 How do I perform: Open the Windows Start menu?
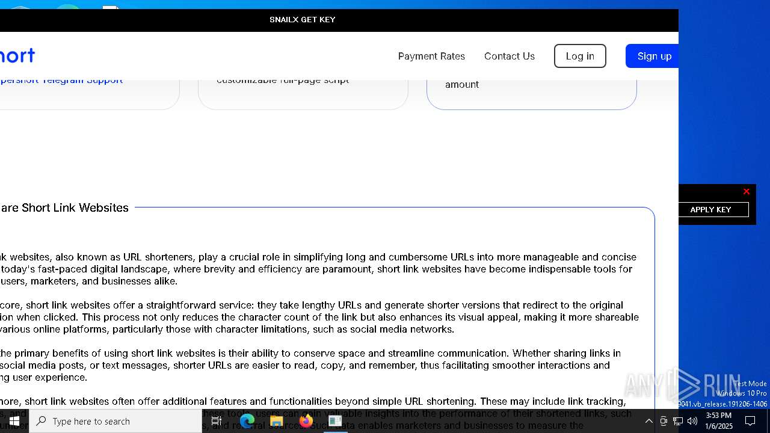(14, 421)
